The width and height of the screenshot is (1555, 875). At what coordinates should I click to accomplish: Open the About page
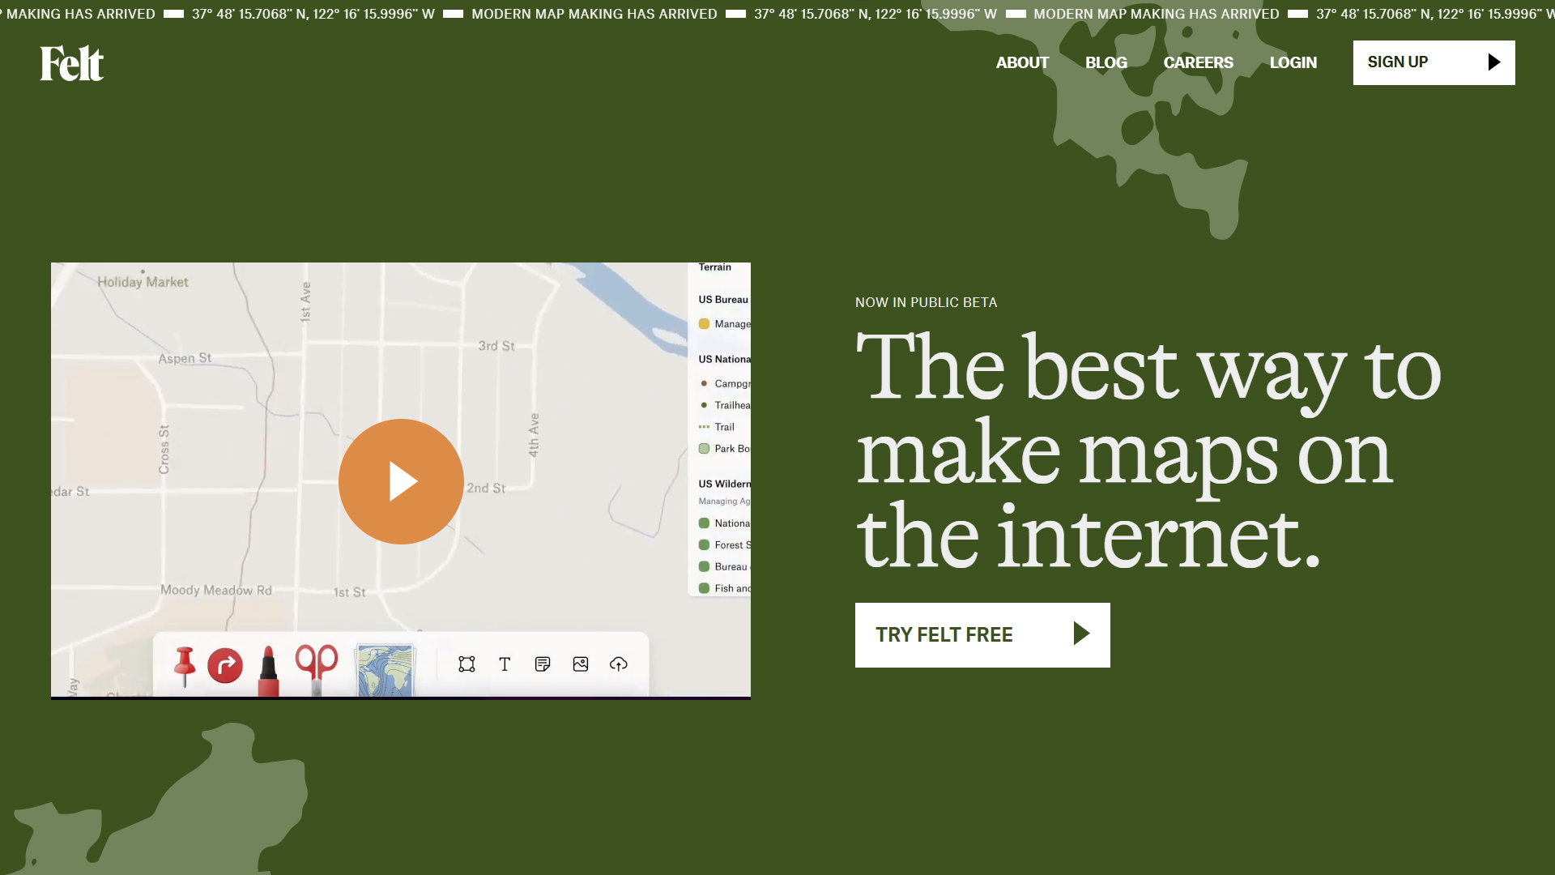(1022, 62)
